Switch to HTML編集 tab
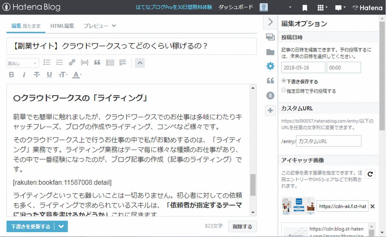The image size is (386, 237). [62, 26]
